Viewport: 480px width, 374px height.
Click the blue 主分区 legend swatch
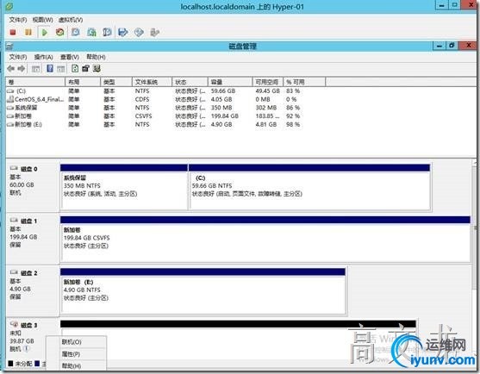coord(37,364)
